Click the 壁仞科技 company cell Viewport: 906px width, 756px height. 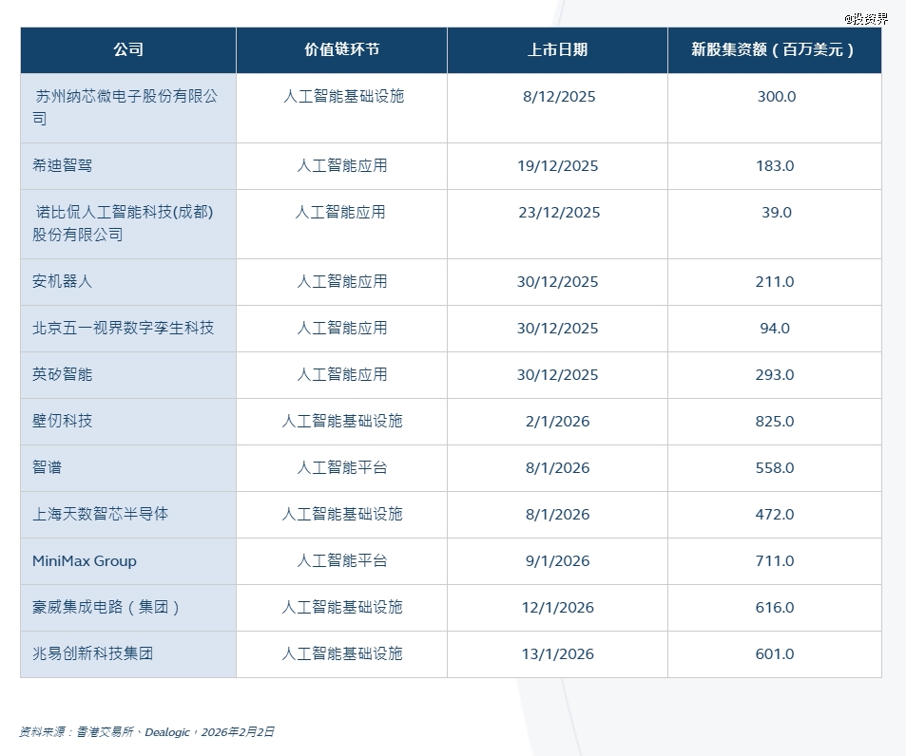point(63,422)
